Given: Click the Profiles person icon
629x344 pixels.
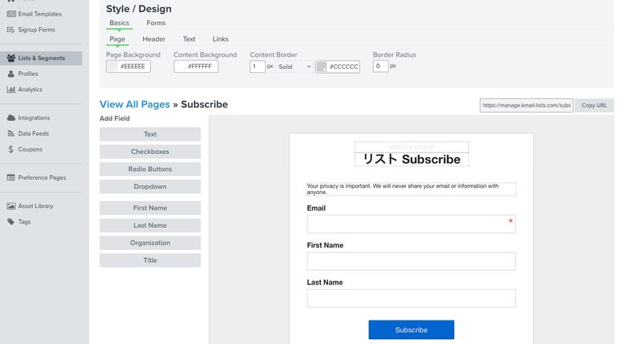Looking at the screenshot, I should [x=11, y=74].
